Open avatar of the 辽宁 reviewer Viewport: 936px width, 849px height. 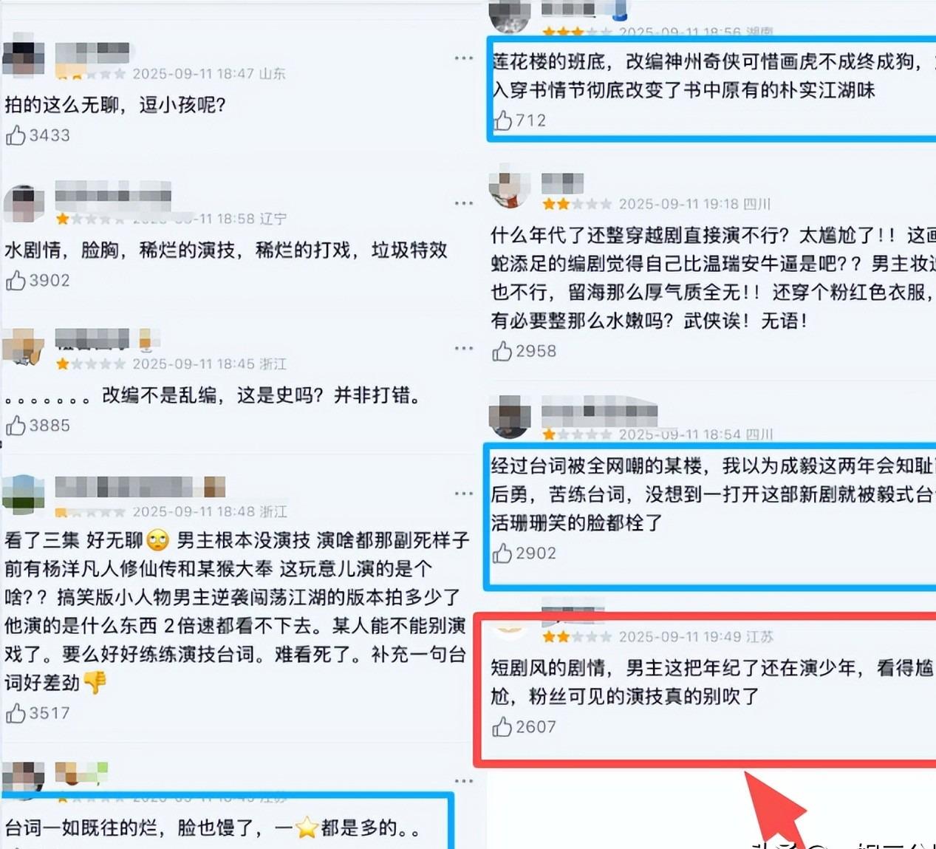click(x=24, y=203)
